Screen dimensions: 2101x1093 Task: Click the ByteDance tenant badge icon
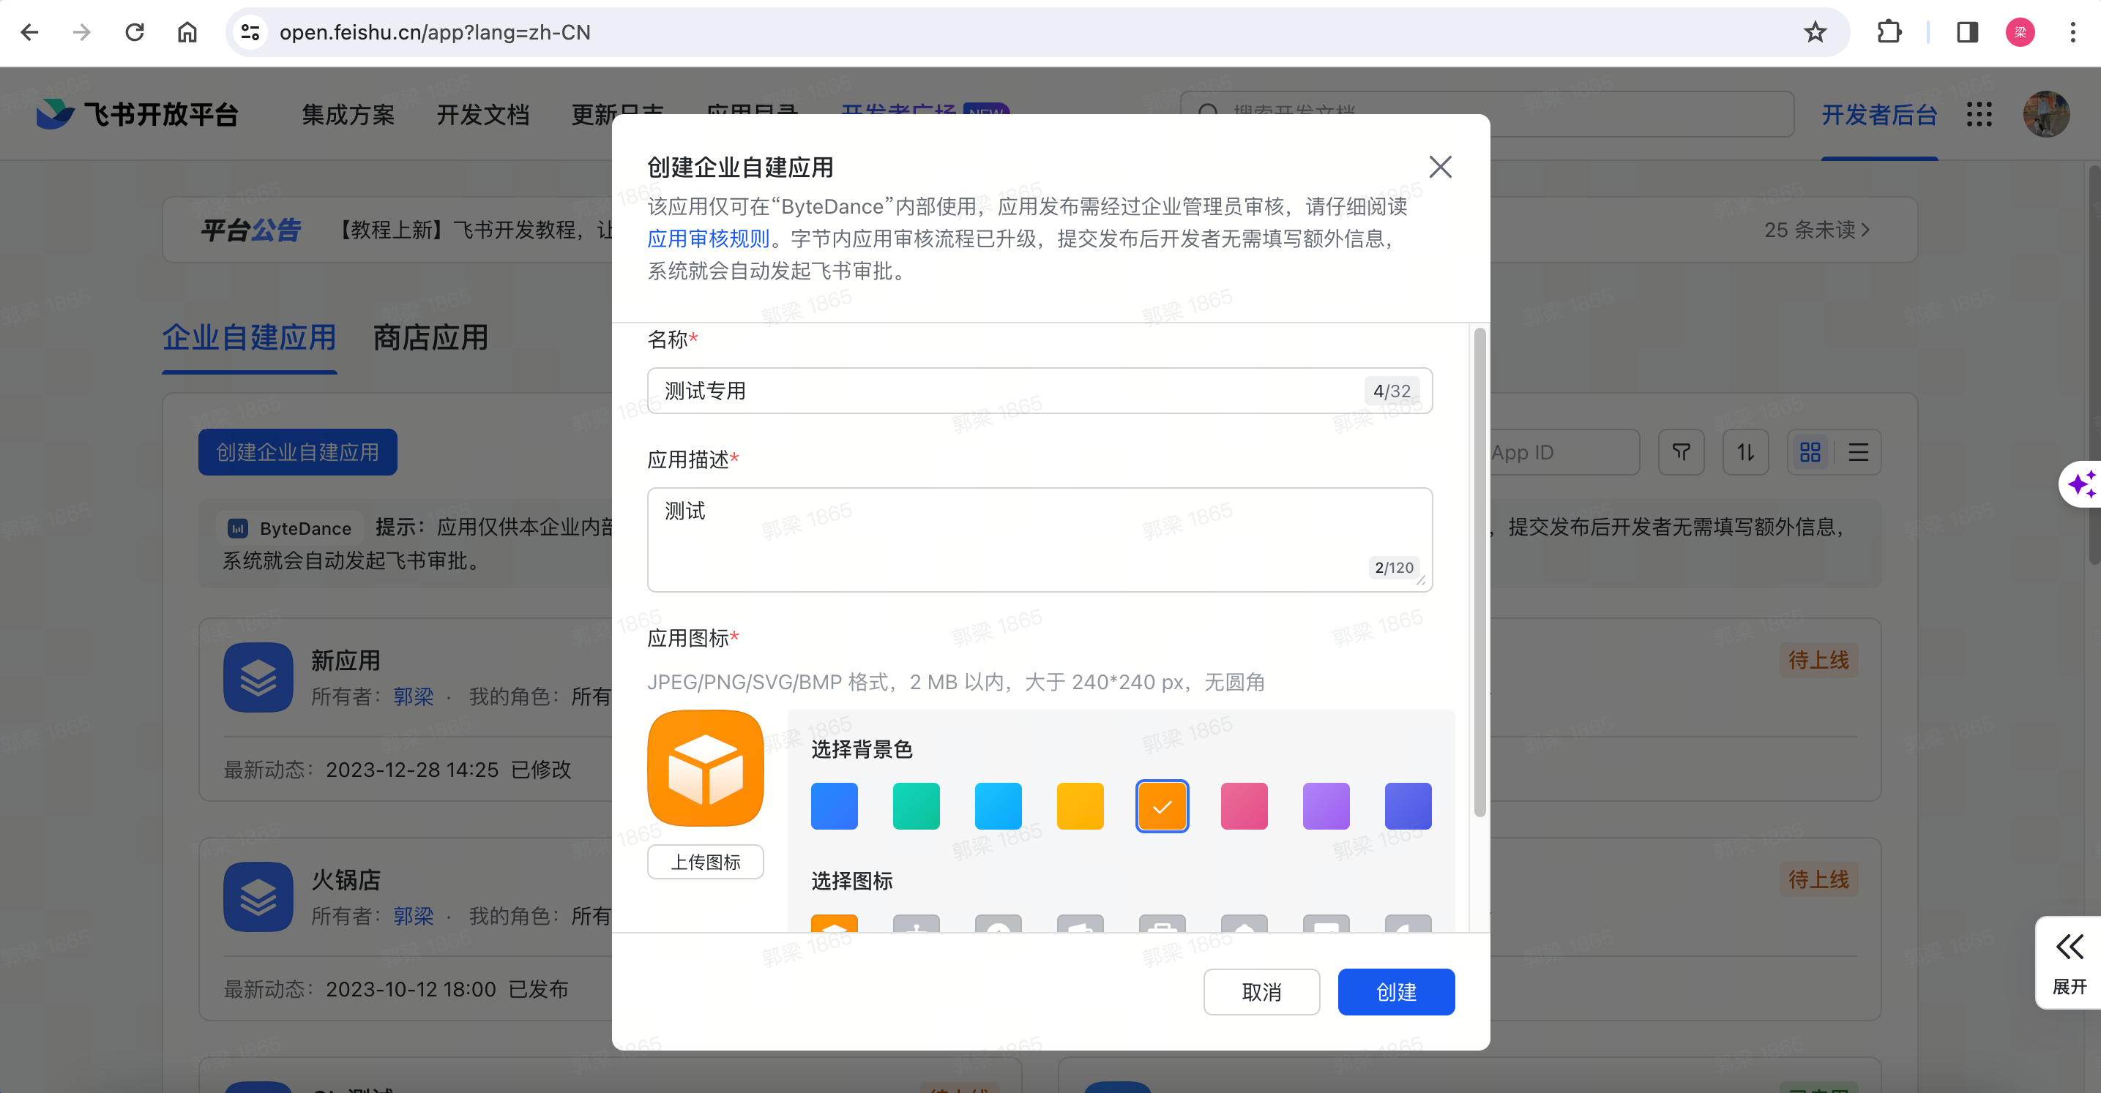tap(237, 529)
